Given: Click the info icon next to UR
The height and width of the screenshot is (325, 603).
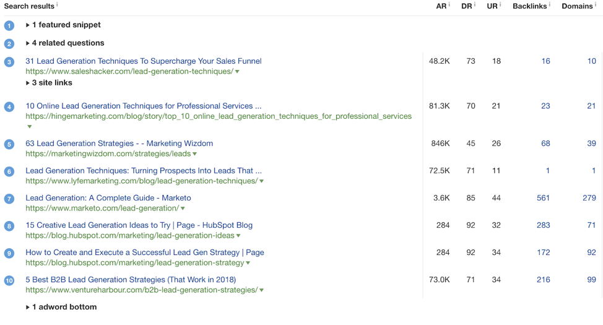Looking at the screenshot, I should [500, 4].
